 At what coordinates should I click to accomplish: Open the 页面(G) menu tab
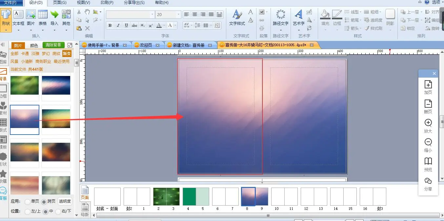point(60,3)
